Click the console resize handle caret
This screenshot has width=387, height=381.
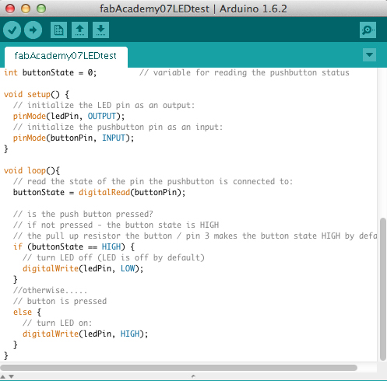tap(193, 376)
